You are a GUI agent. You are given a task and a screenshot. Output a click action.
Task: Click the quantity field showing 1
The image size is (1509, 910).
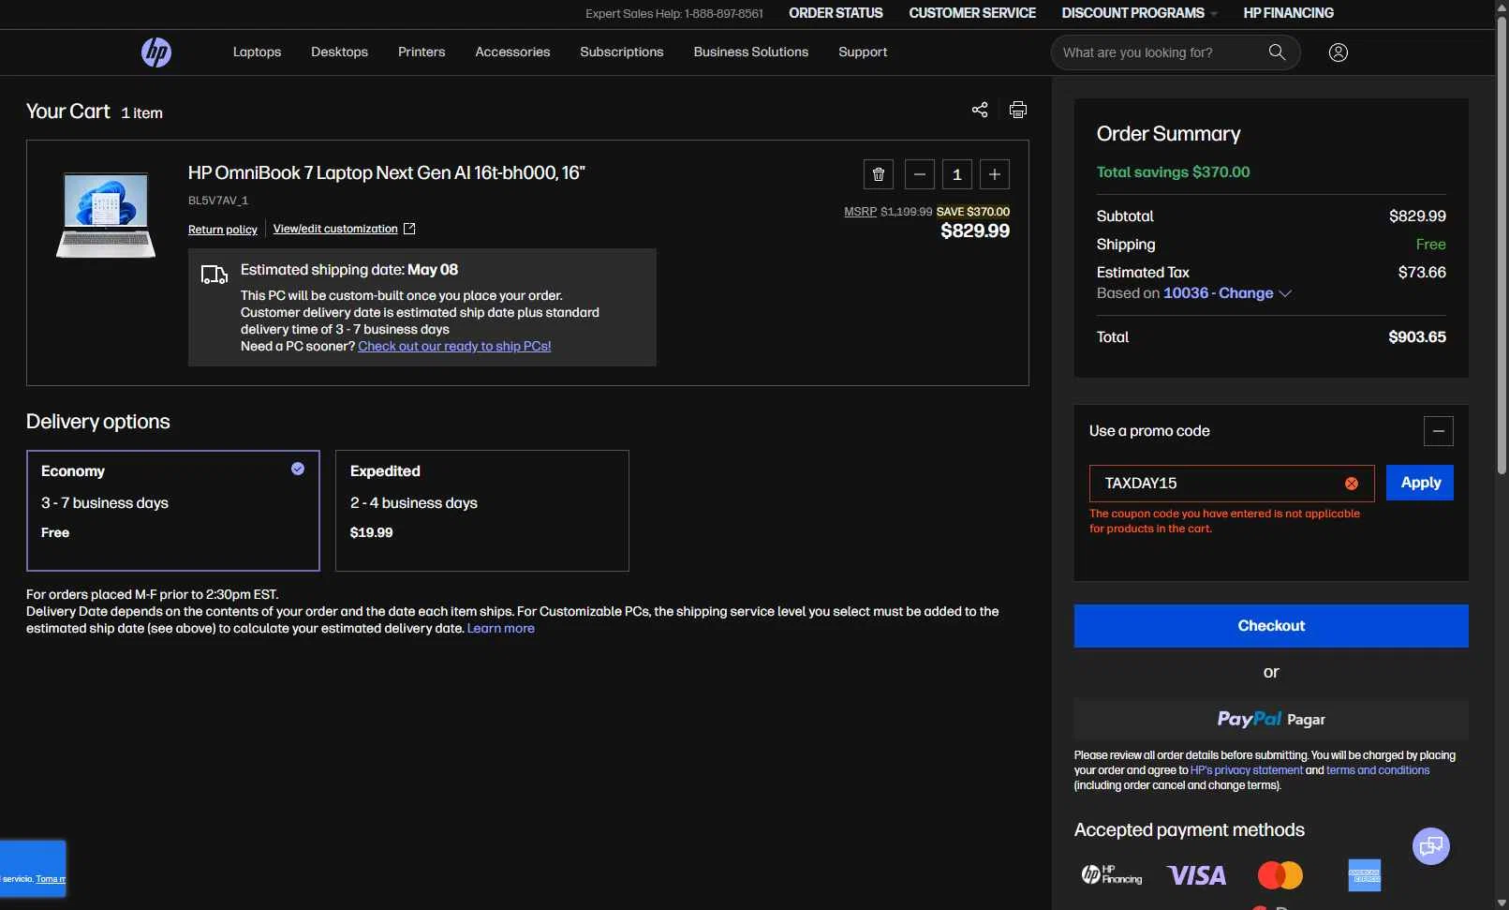957,174
